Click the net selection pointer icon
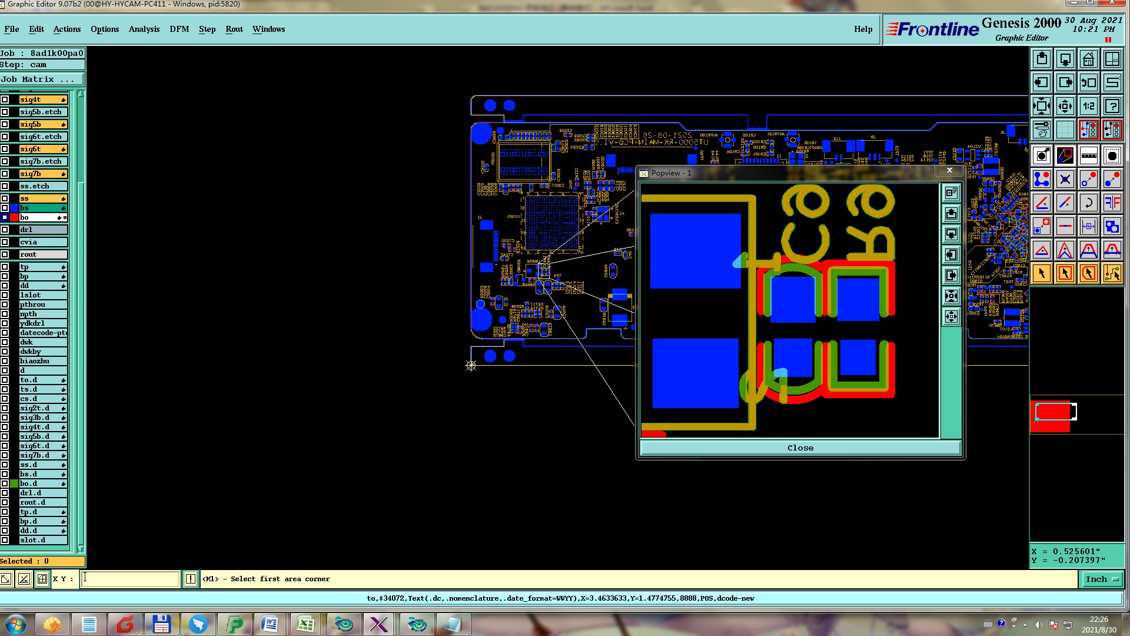 pos(1112,273)
